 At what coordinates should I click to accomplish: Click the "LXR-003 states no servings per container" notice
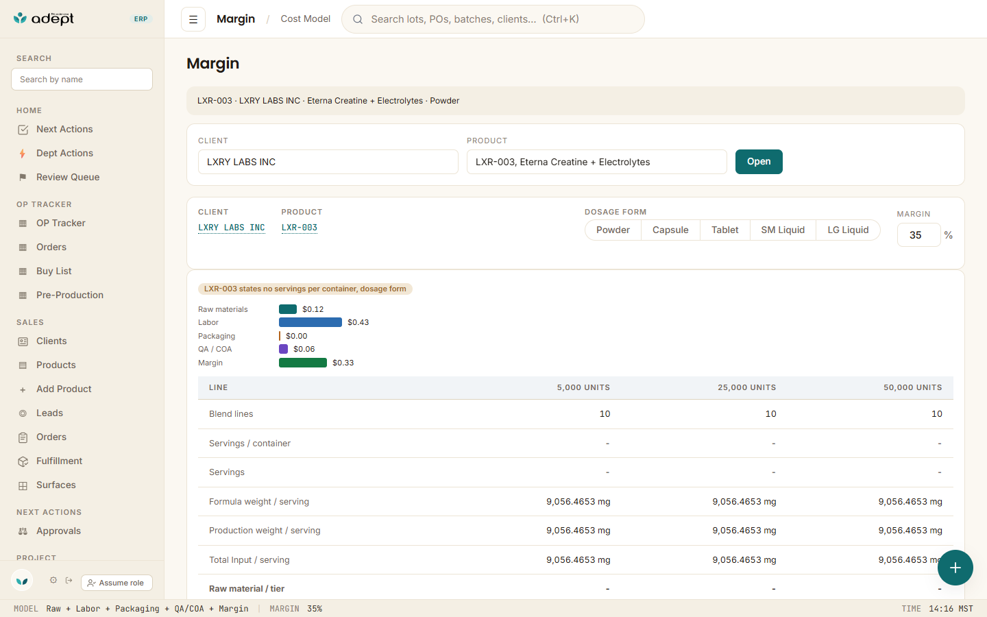coord(305,289)
